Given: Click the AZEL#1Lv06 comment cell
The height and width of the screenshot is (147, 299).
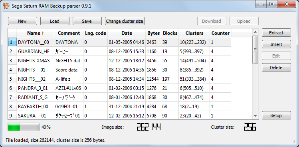Looking at the screenshot, I should [x=69, y=88].
